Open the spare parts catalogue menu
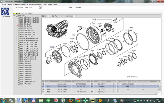 [x=20, y=4]
